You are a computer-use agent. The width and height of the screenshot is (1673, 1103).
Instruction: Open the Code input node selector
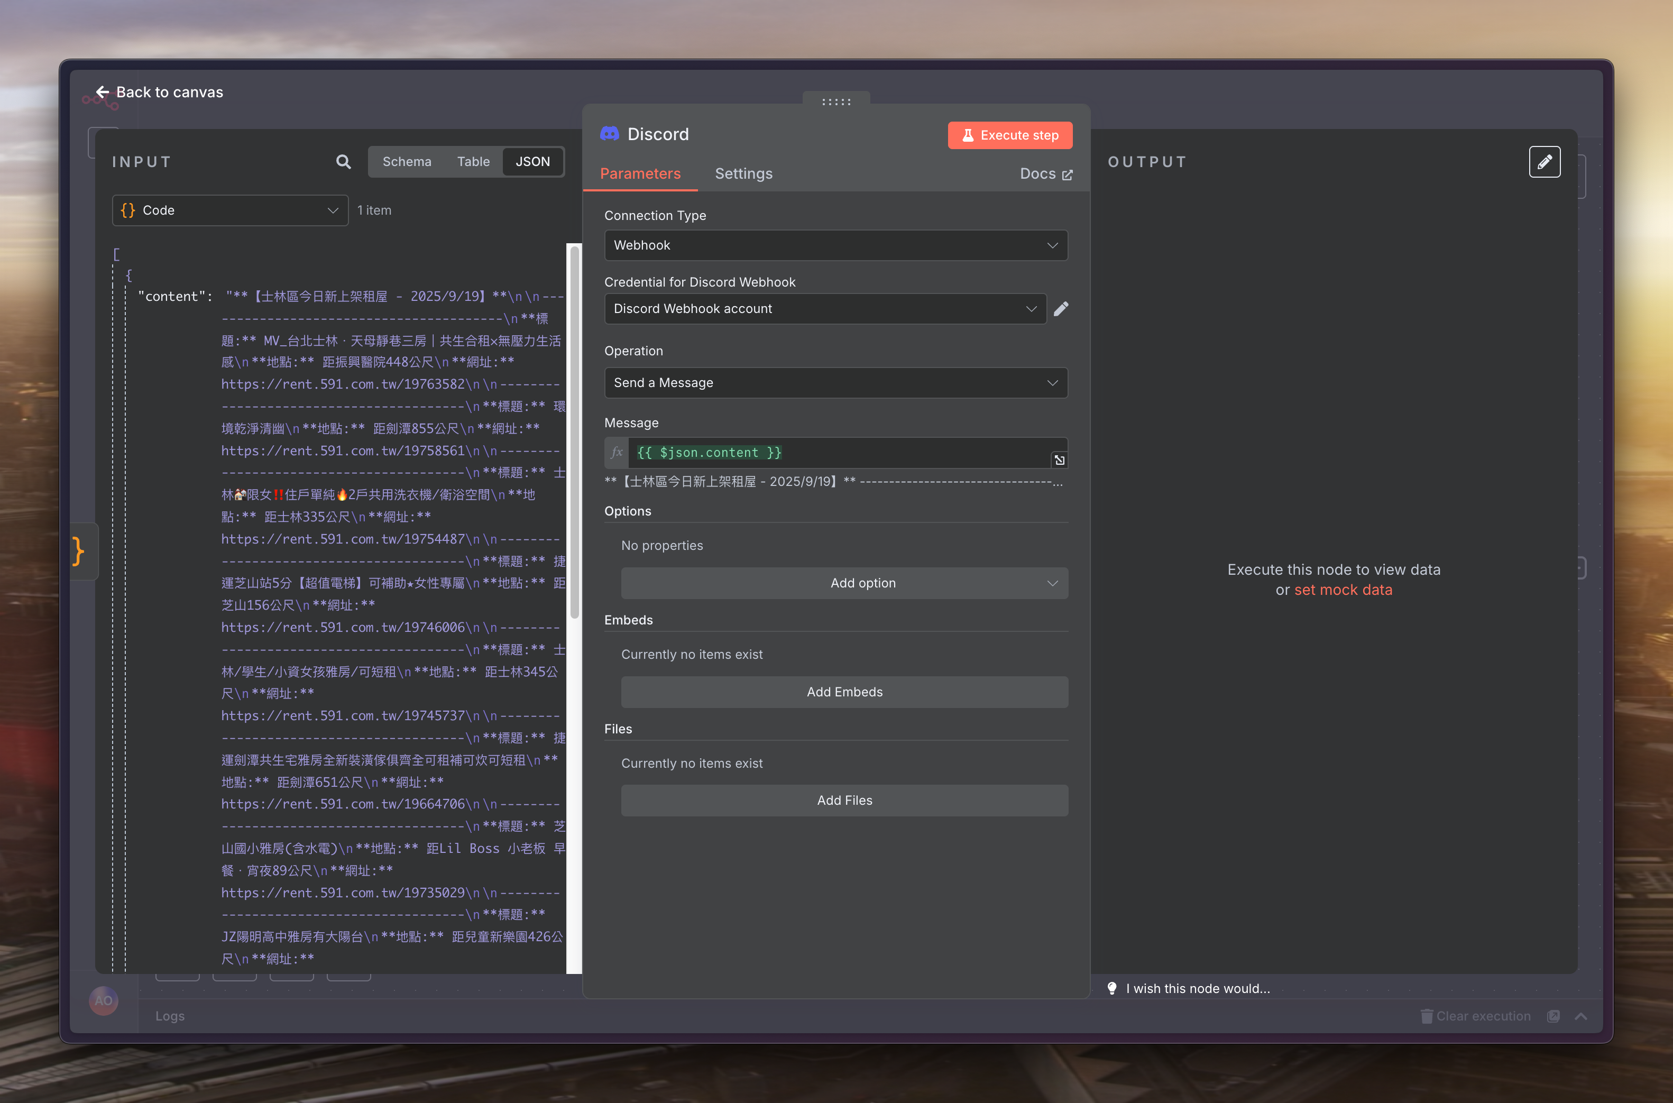tap(230, 210)
